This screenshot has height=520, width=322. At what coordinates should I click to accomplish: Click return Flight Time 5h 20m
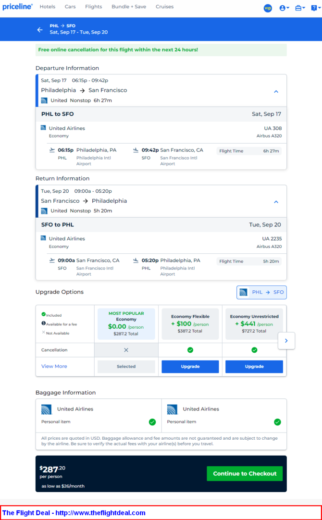(249, 261)
